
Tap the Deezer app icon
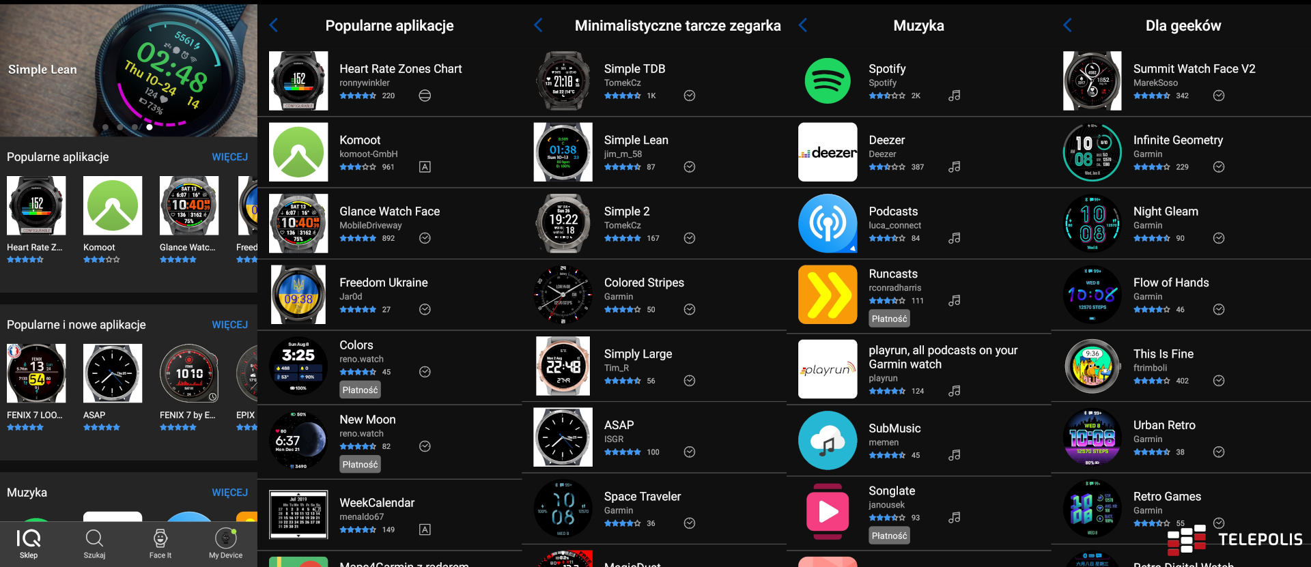[828, 152]
